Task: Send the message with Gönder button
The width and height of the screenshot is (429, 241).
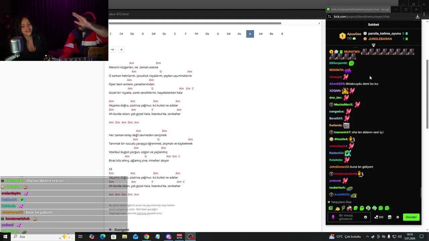Action: tap(411, 217)
